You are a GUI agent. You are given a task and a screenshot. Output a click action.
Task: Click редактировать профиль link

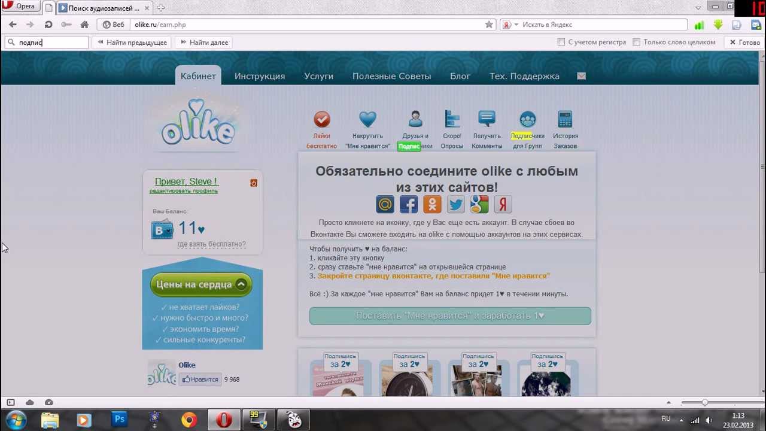(184, 191)
